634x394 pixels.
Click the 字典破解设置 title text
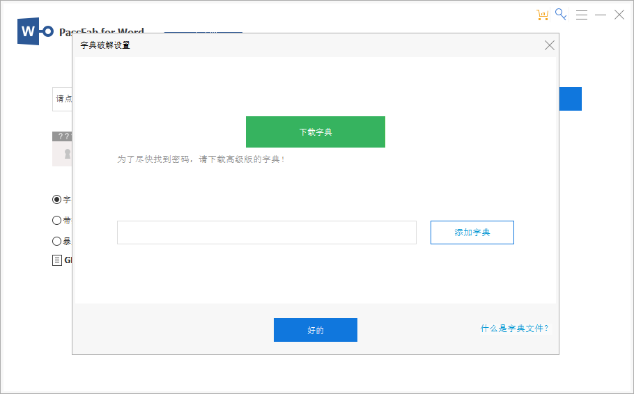[x=105, y=45]
